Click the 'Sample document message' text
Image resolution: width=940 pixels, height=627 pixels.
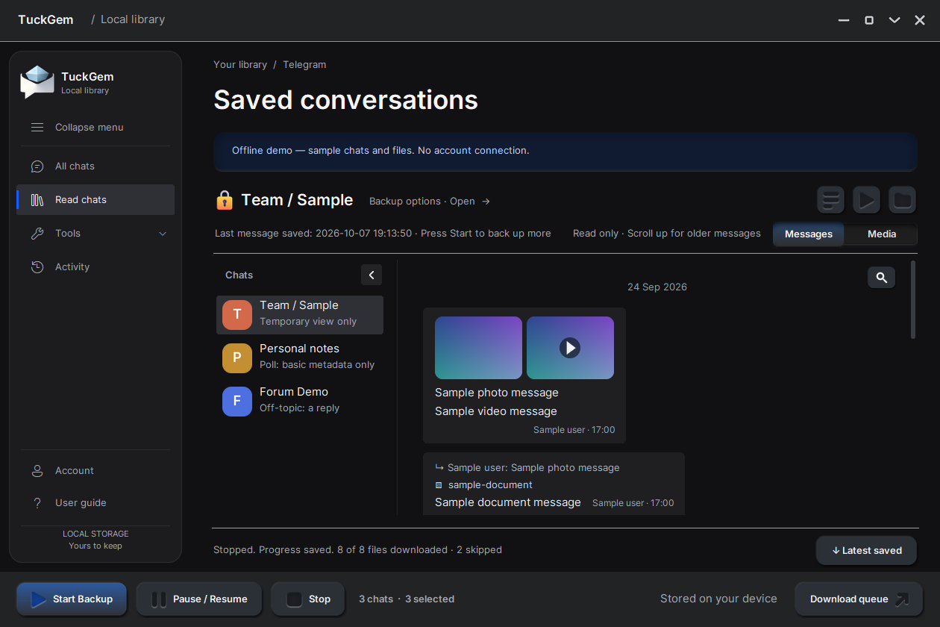(508, 502)
